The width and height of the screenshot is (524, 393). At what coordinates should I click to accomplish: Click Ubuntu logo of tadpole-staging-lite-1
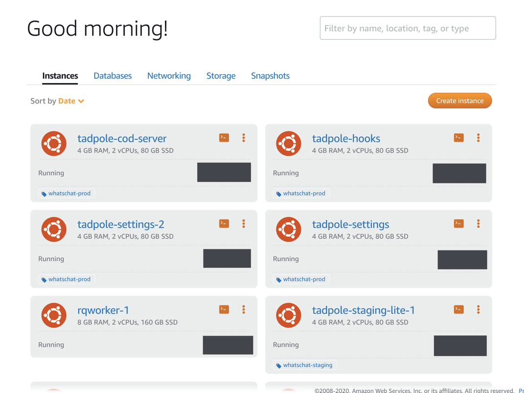[288, 315]
